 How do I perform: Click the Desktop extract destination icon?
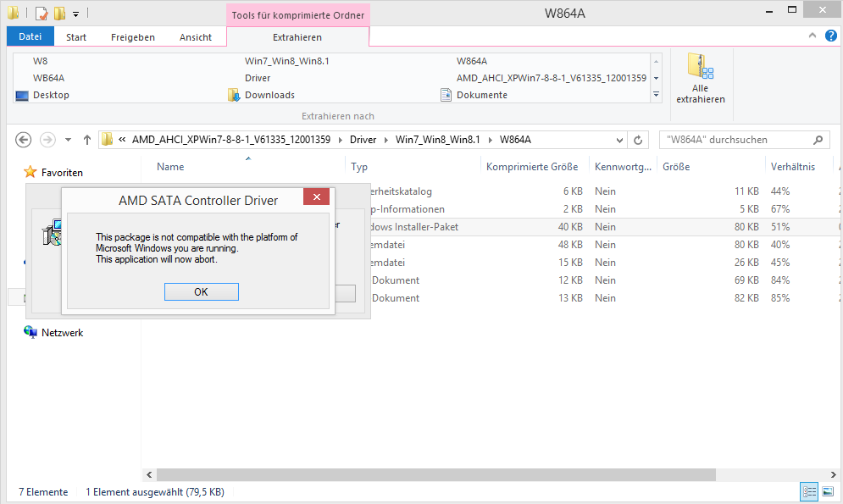coord(22,96)
